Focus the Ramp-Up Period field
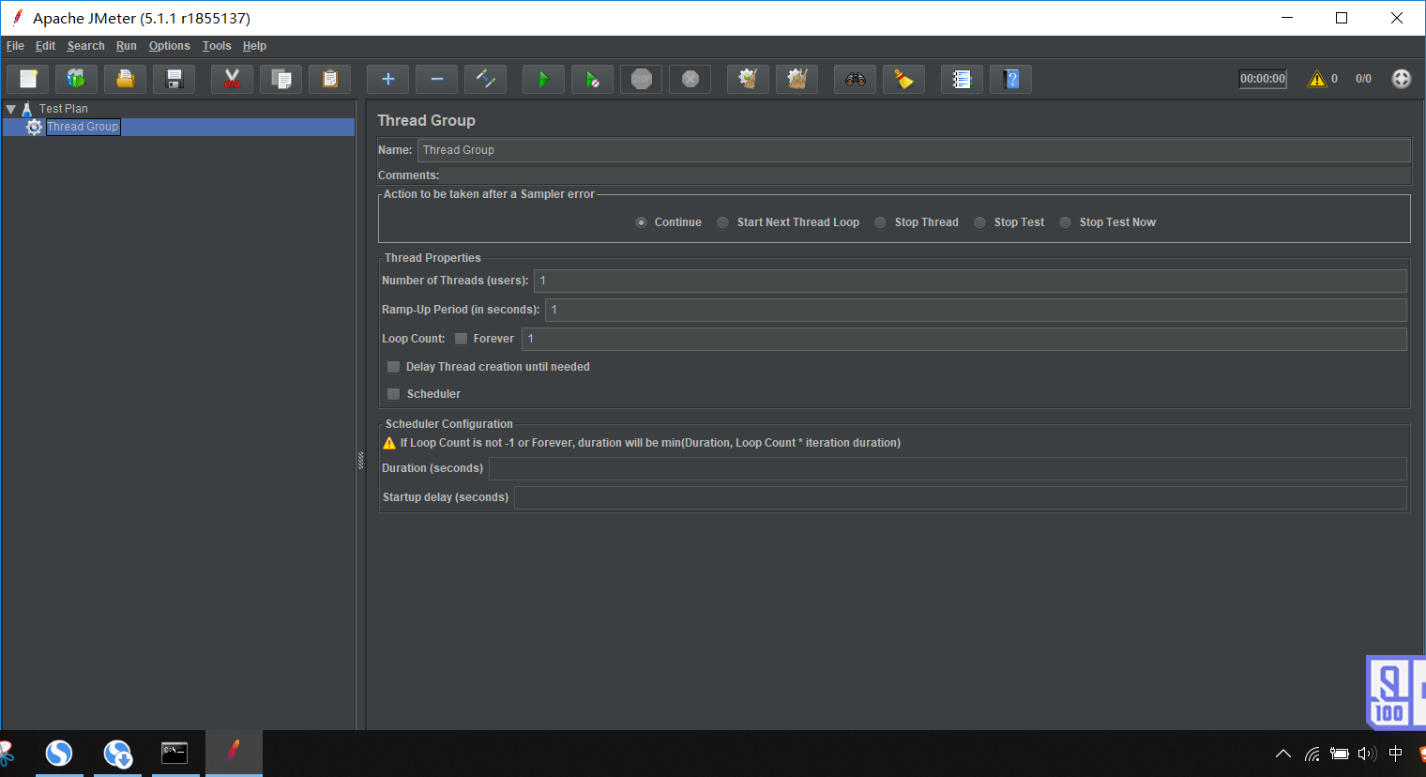 coord(976,310)
